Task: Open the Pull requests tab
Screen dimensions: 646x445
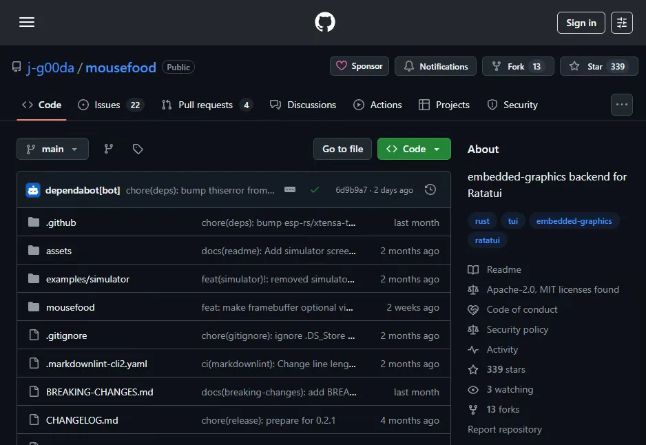Action: [203, 105]
